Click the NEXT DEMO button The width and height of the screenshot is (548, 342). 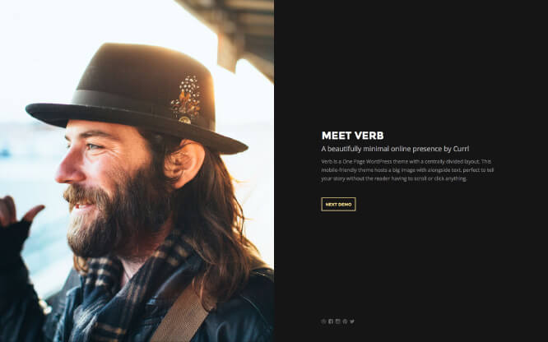(x=338, y=205)
